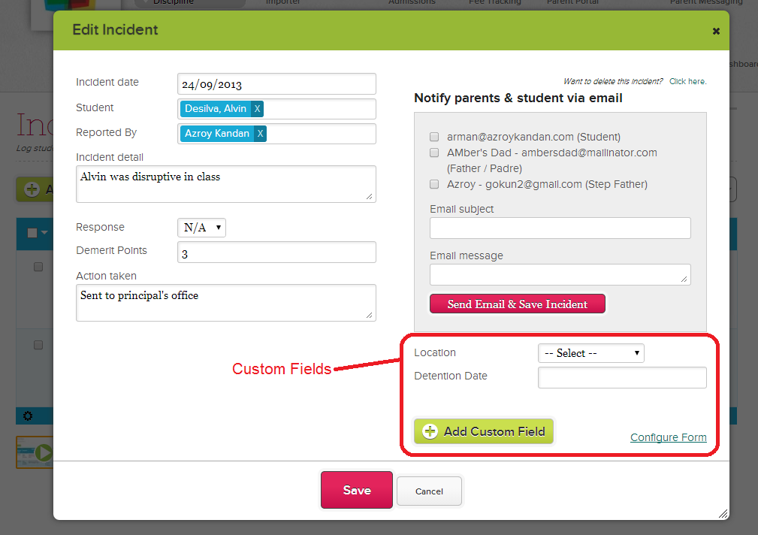Tick the AMber's Dad email checkbox
The width and height of the screenshot is (758, 535).
(434, 153)
